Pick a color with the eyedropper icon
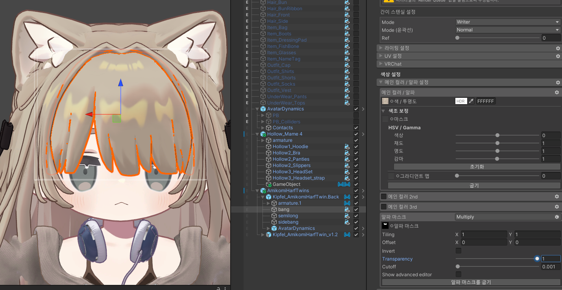 pos(471,101)
